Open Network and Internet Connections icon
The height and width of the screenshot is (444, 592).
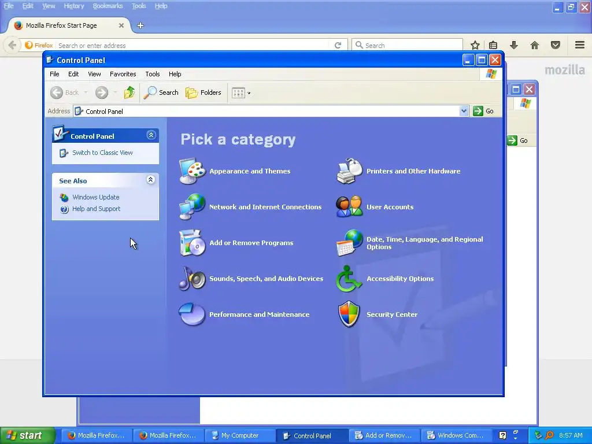(192, 206)
